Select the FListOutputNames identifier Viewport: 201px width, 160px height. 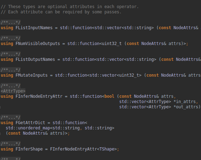tap(35, 59)
